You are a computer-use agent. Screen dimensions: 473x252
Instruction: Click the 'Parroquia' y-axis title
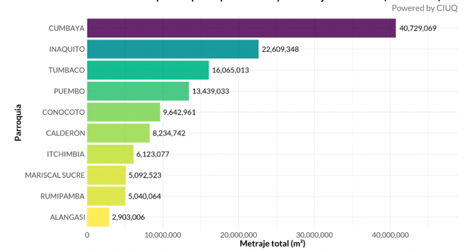(x=19, y=122)
